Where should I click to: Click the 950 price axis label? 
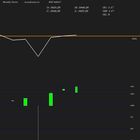click(x=132, y=129)
